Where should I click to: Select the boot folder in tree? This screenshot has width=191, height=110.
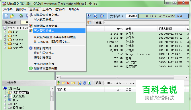coord(16,32)
